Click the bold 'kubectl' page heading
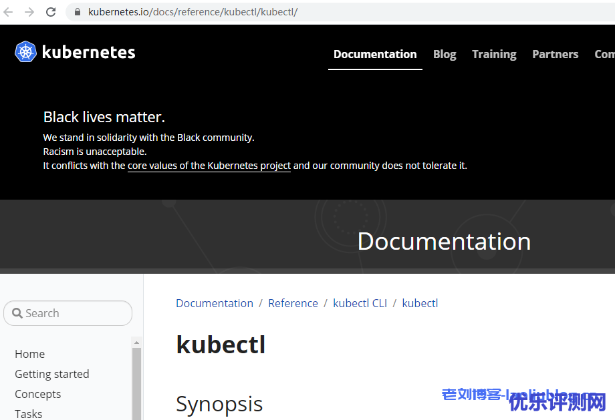615x420 pixels. [221, 345]
